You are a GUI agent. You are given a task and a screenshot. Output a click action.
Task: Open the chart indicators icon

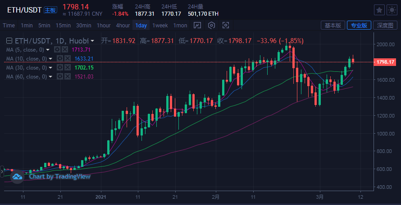197,25
